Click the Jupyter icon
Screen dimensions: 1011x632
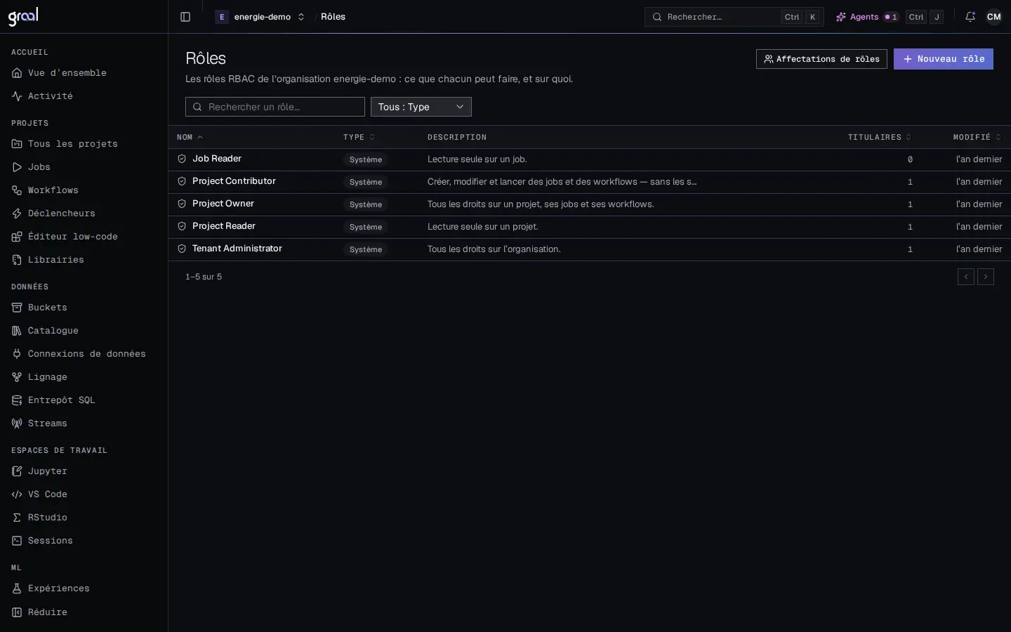(17, 471)
